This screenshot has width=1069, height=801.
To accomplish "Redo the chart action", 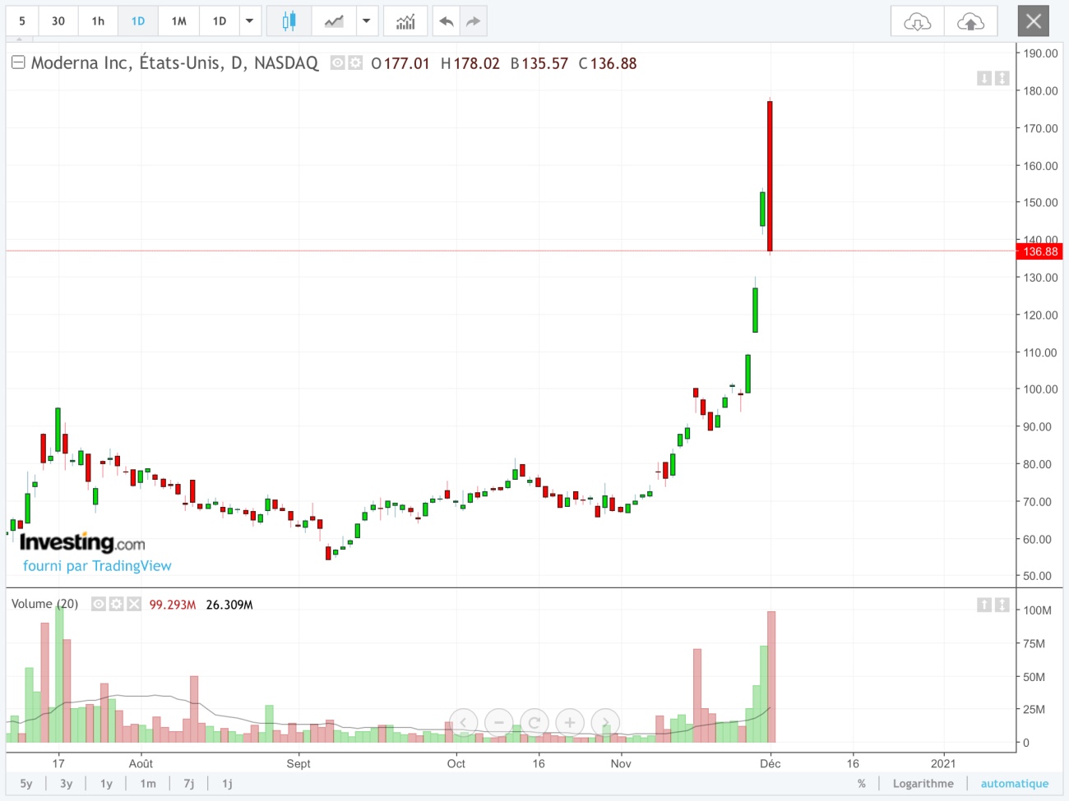I will [x=473, y=21].
